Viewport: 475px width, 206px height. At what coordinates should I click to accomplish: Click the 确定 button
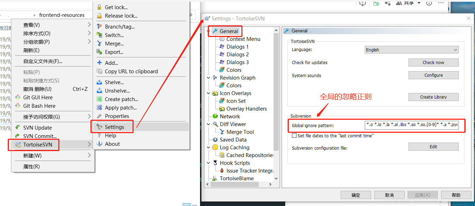[356, 195]
